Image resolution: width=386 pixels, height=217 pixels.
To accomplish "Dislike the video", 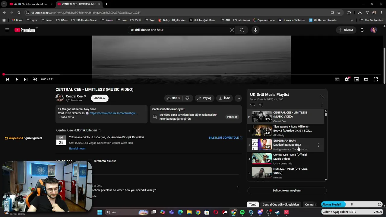I will tap(187, 98).
